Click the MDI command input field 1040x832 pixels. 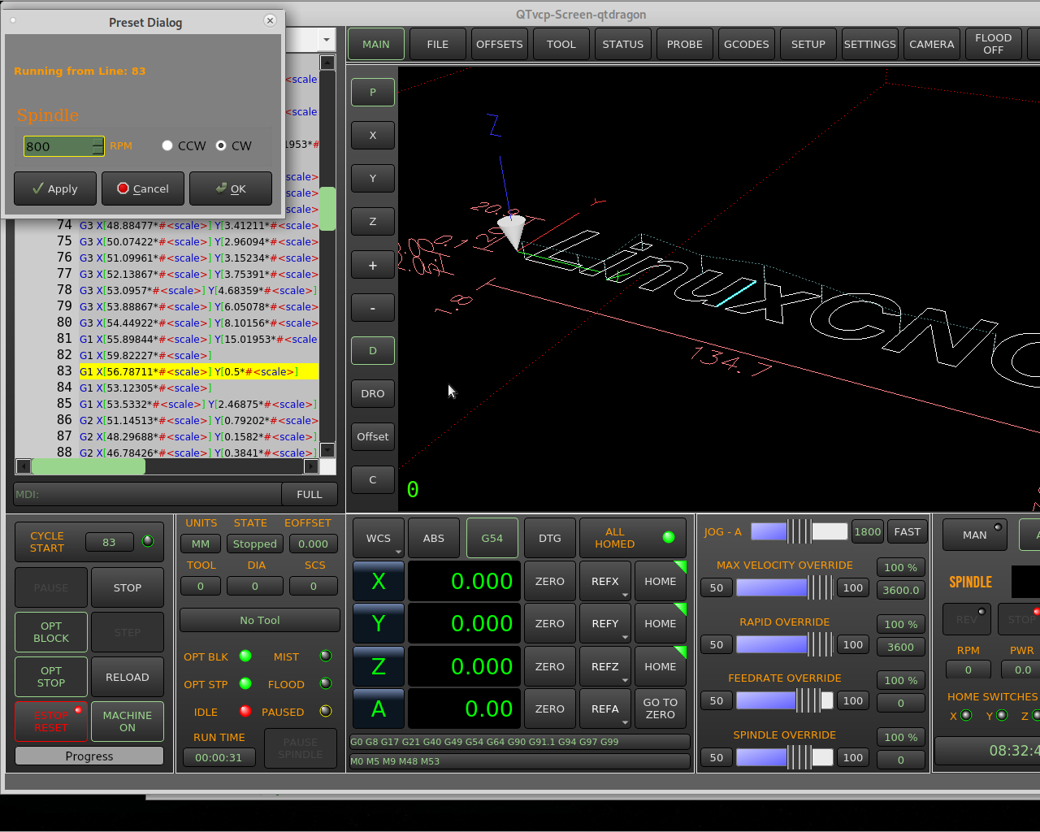pos(148,494)
